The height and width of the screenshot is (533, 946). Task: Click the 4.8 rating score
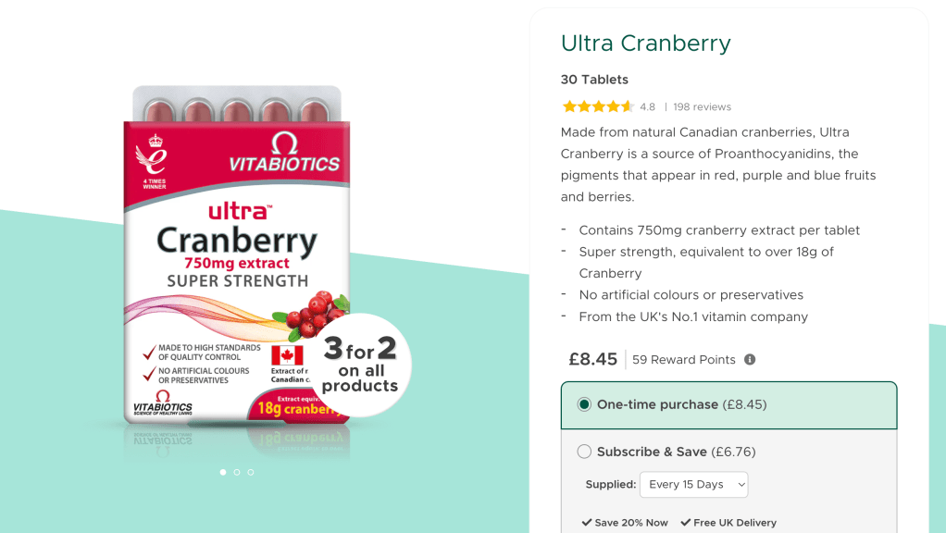647,106
